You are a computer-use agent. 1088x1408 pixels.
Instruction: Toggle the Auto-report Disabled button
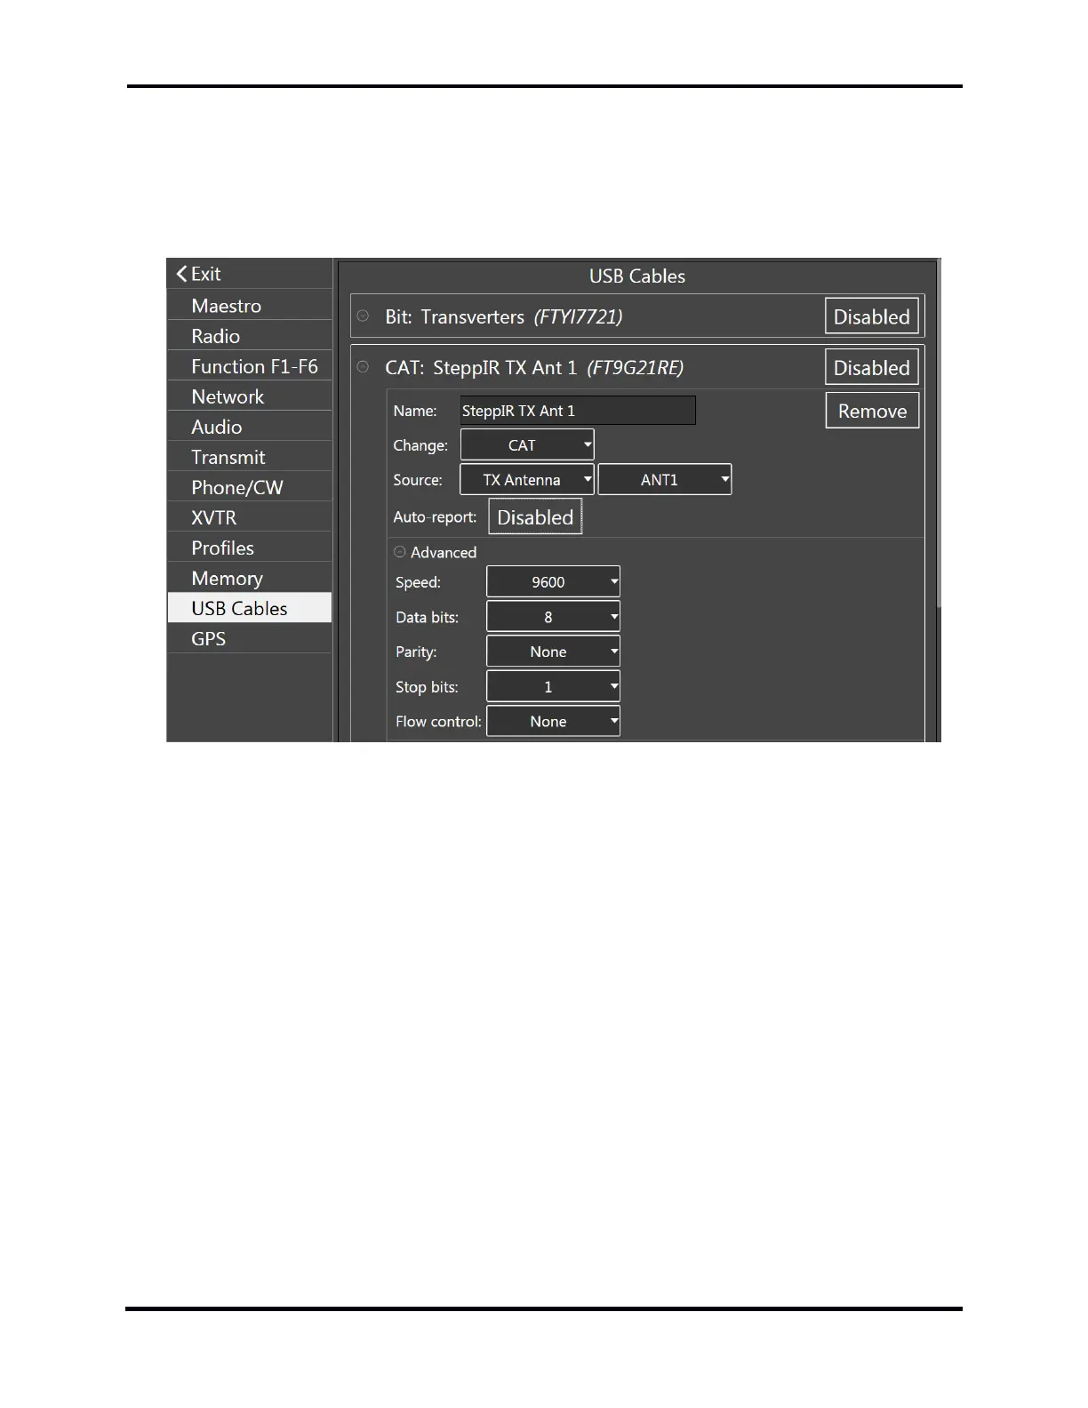[535, 516]
